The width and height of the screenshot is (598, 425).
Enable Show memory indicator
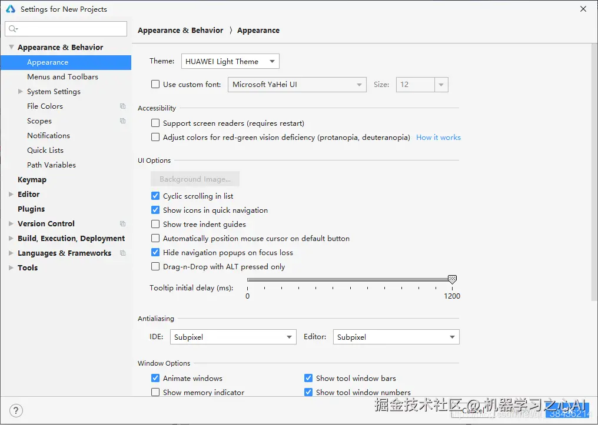[155, 392]
